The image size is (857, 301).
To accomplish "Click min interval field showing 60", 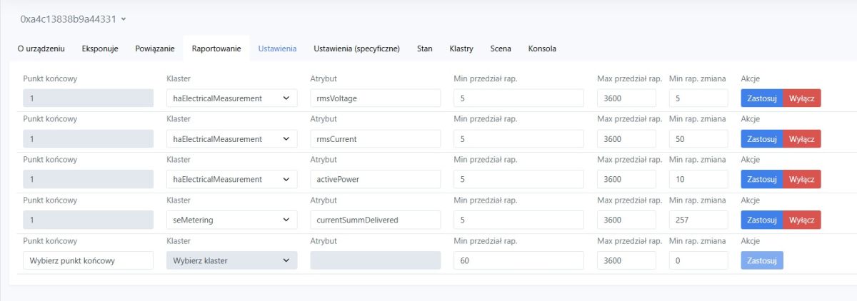I will coord(518,261).
